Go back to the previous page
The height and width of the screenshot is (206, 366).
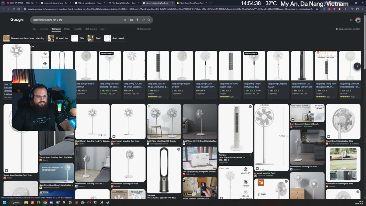point(3,9)
